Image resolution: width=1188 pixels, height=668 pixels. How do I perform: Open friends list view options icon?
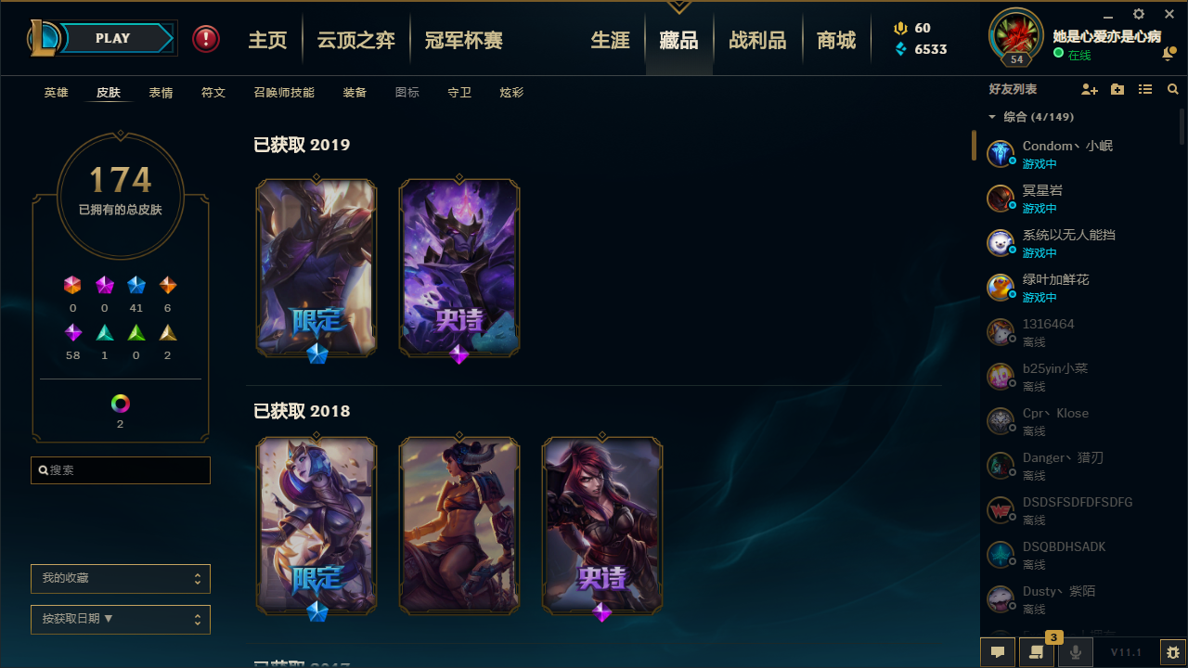1145,89
